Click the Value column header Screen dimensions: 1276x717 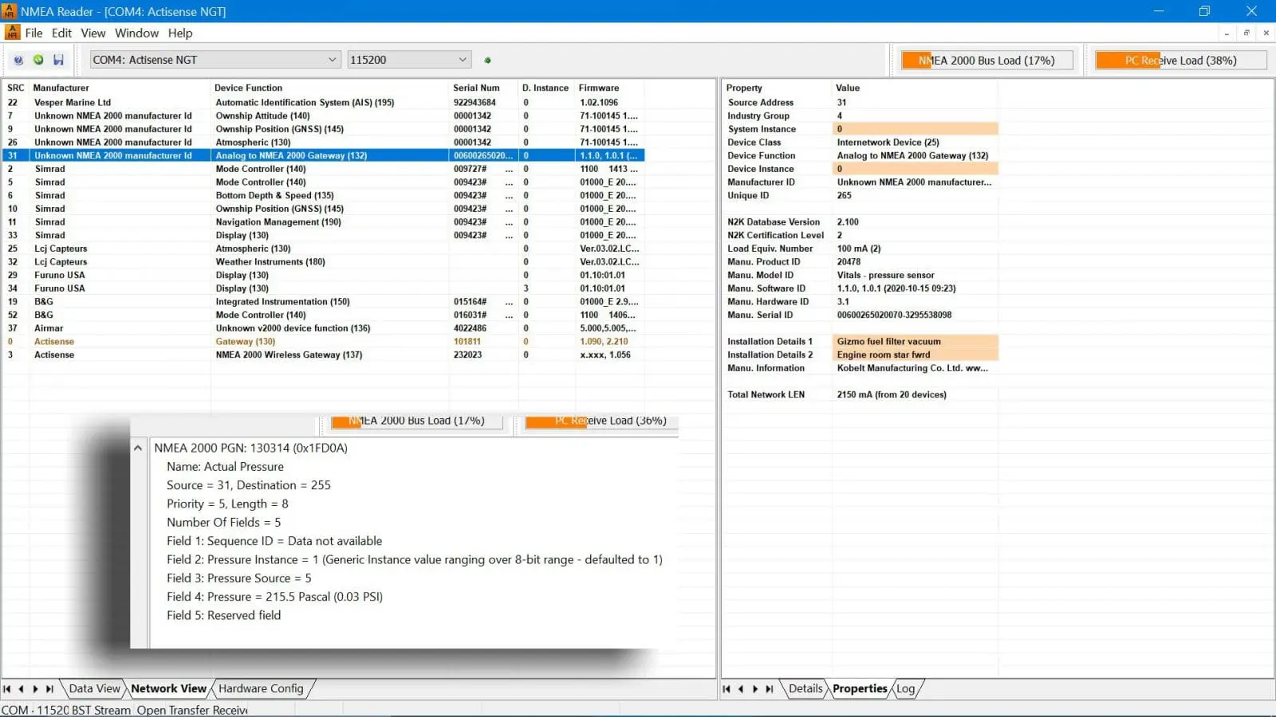click(x=915, y=88)
